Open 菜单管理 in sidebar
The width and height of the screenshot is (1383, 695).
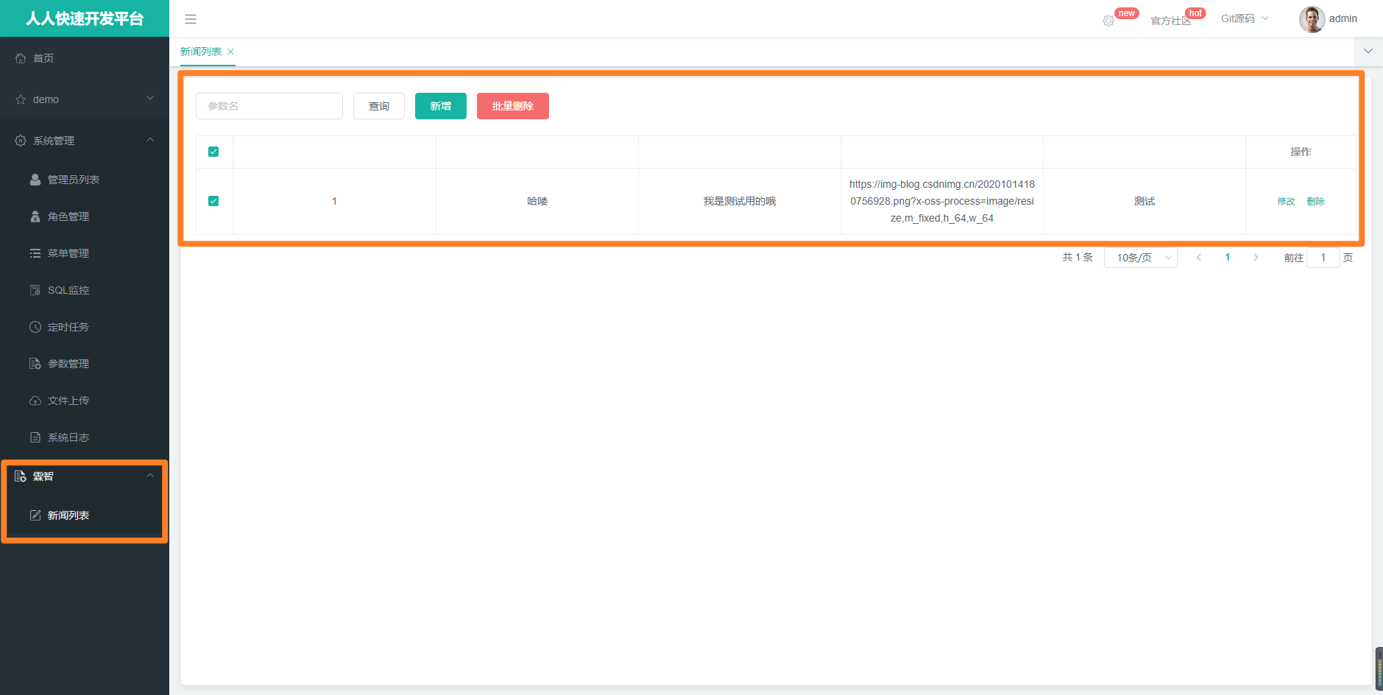coord(85,253)
